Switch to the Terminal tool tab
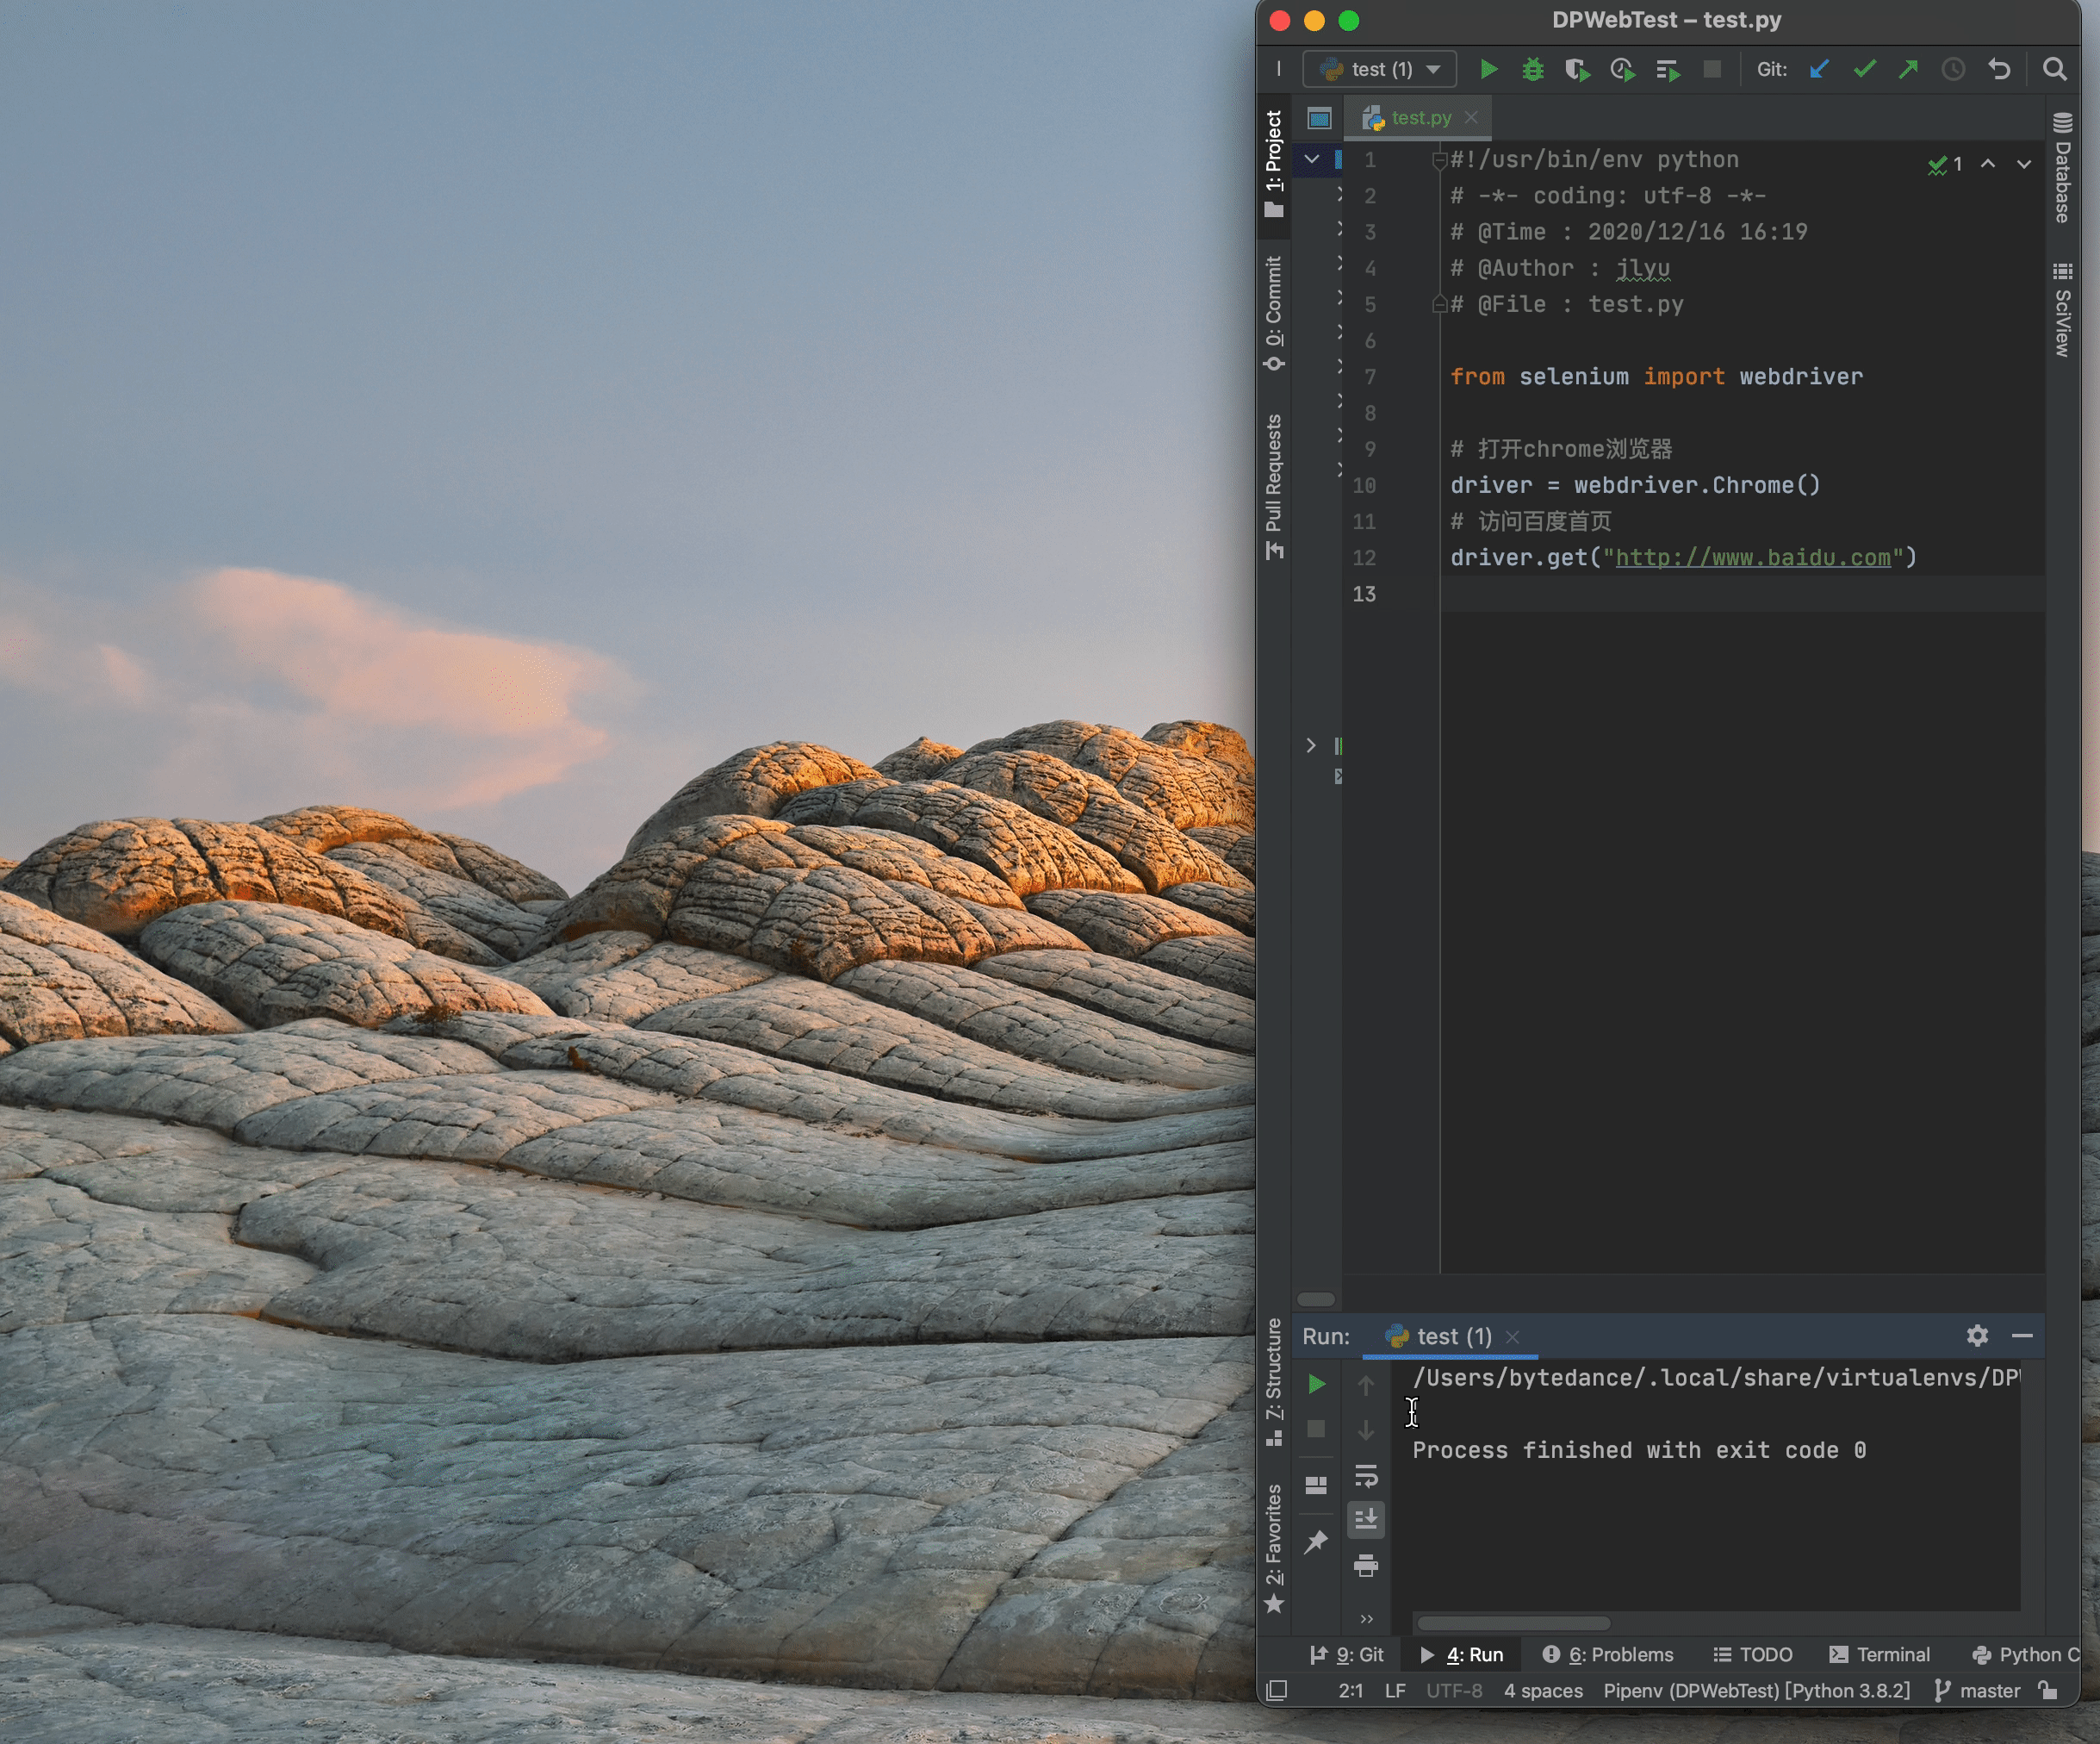 tap(1879, 1655)
